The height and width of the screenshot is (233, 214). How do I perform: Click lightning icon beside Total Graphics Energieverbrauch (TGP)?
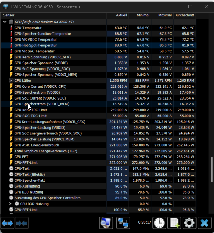pos(11,151)
